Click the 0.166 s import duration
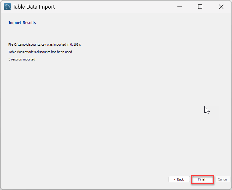Viewport: 232px width, 190px height. point(75,44)
